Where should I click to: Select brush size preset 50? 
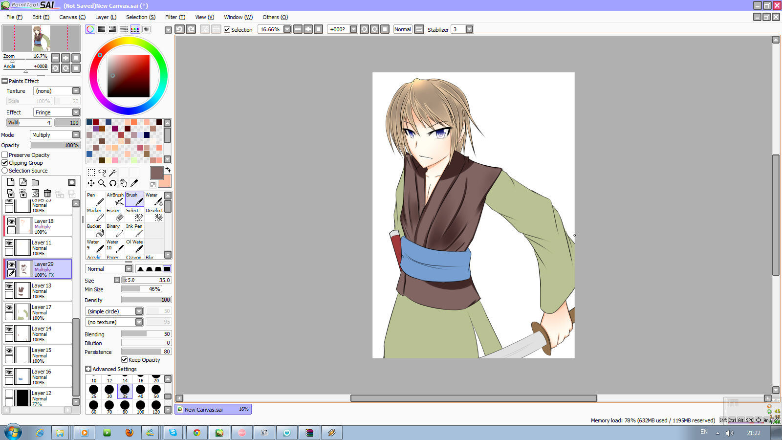click(x=156, y=391)
